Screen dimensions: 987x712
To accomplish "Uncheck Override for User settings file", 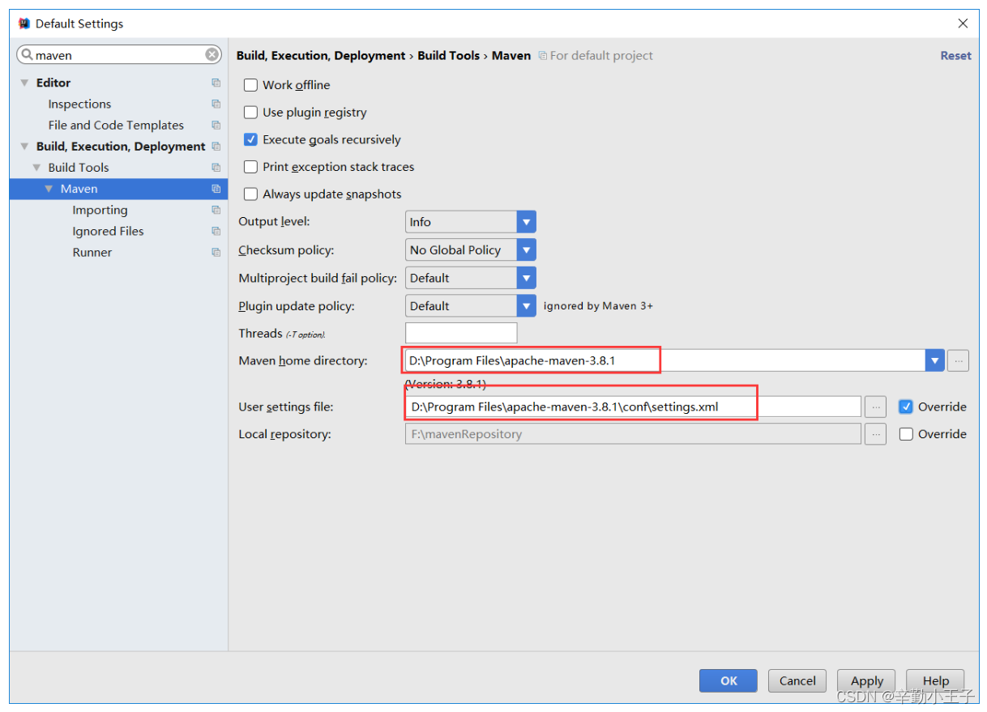I will point(906,407).
